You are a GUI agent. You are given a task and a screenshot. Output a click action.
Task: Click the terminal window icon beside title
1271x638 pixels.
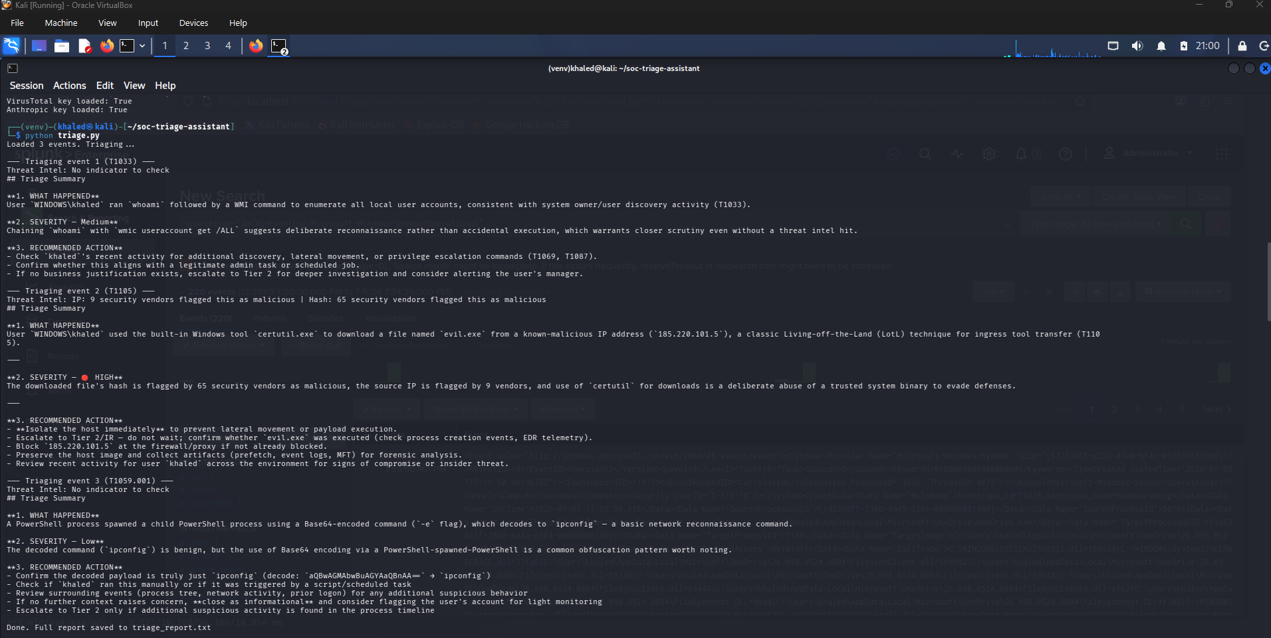tap(13, 68)
